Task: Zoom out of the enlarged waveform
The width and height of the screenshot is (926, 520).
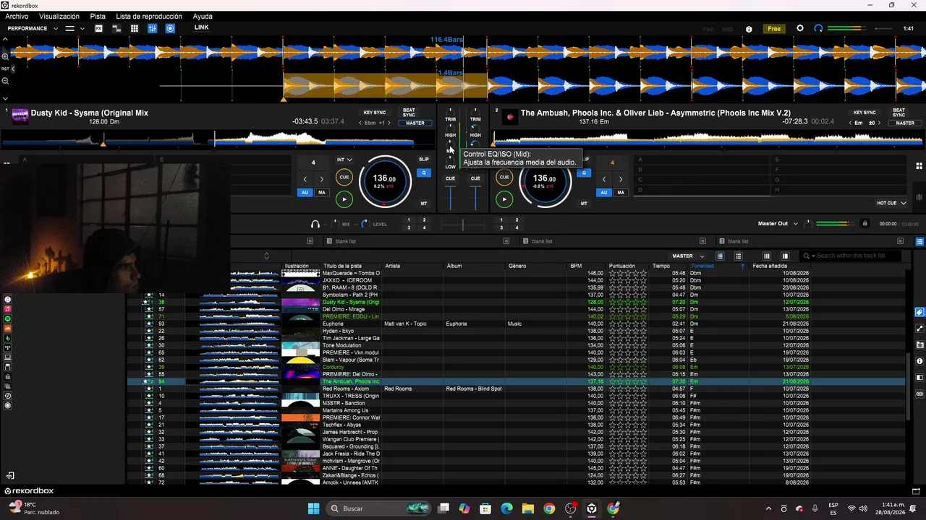Action: [5, 81]
